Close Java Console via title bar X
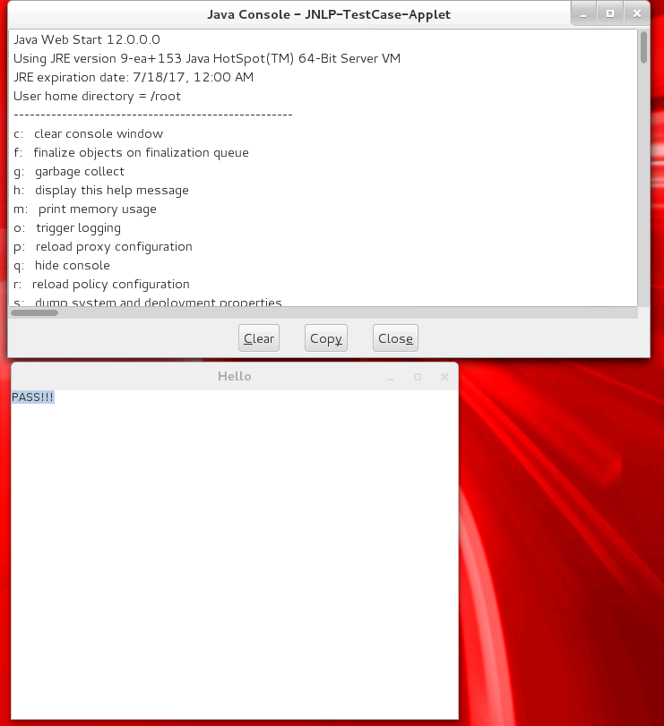 [636, 13]
